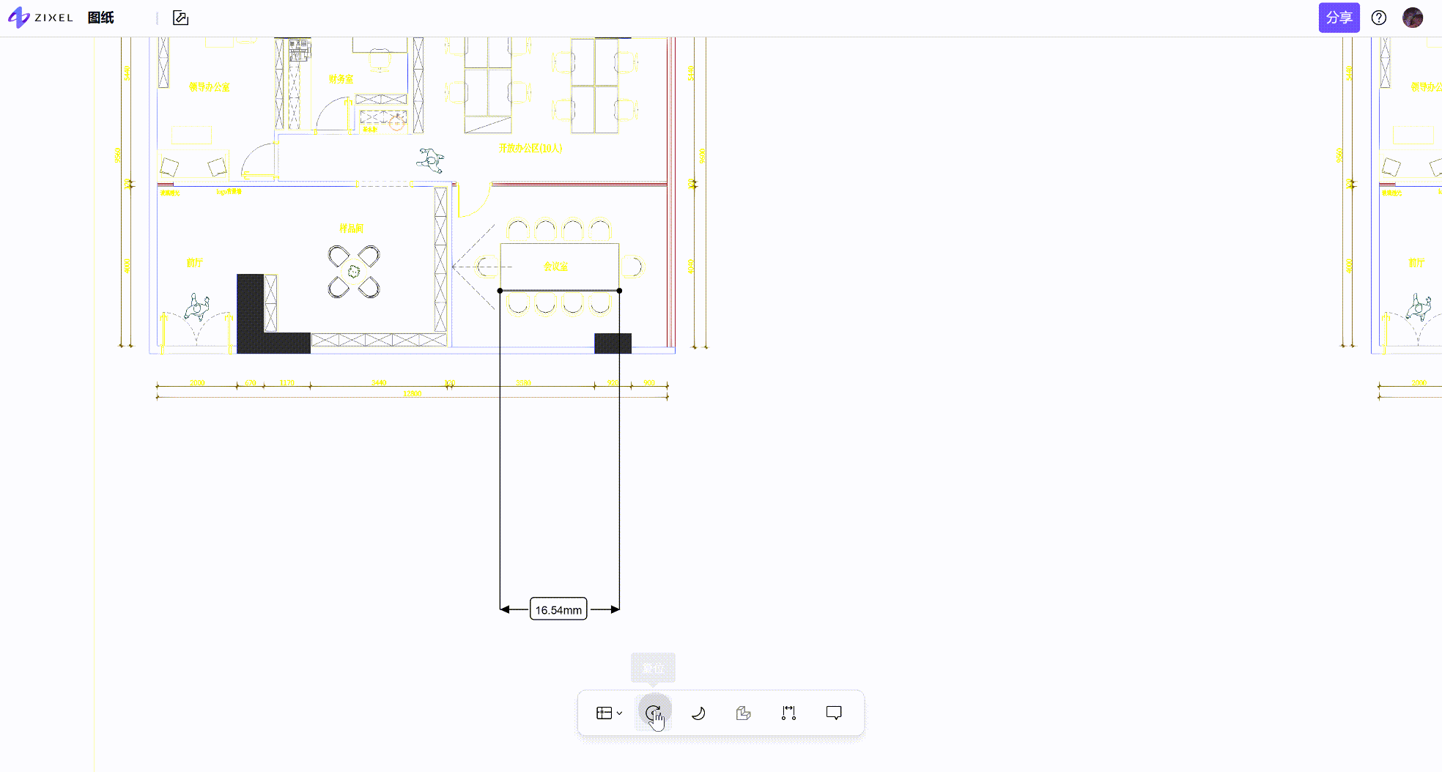
Task: Open the help question mark icon
Action: tap(1379, 18)
